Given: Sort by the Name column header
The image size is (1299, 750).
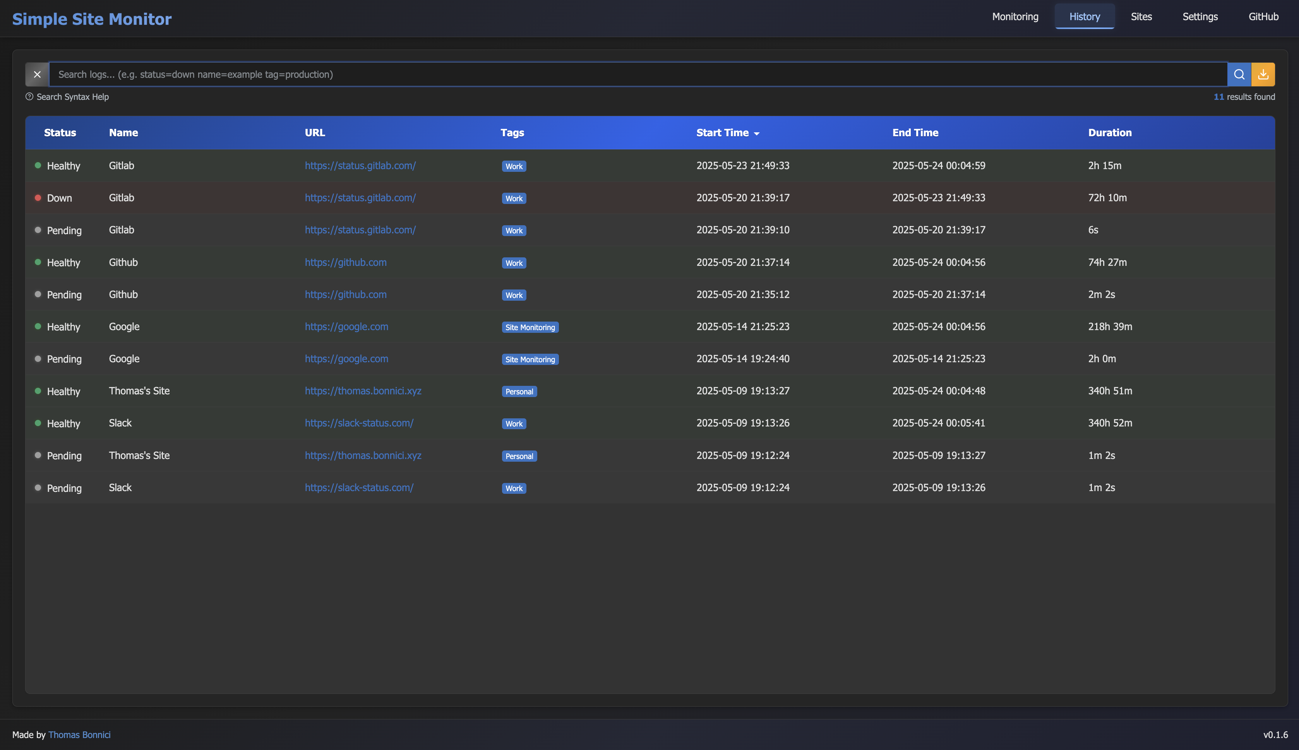Looking at the screenshot, I should (123, 133).
